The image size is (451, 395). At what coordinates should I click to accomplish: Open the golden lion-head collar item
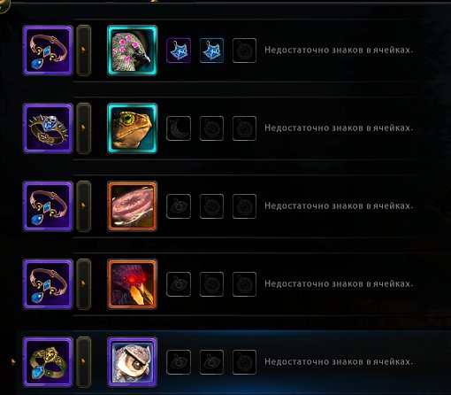tap(48, 362)
